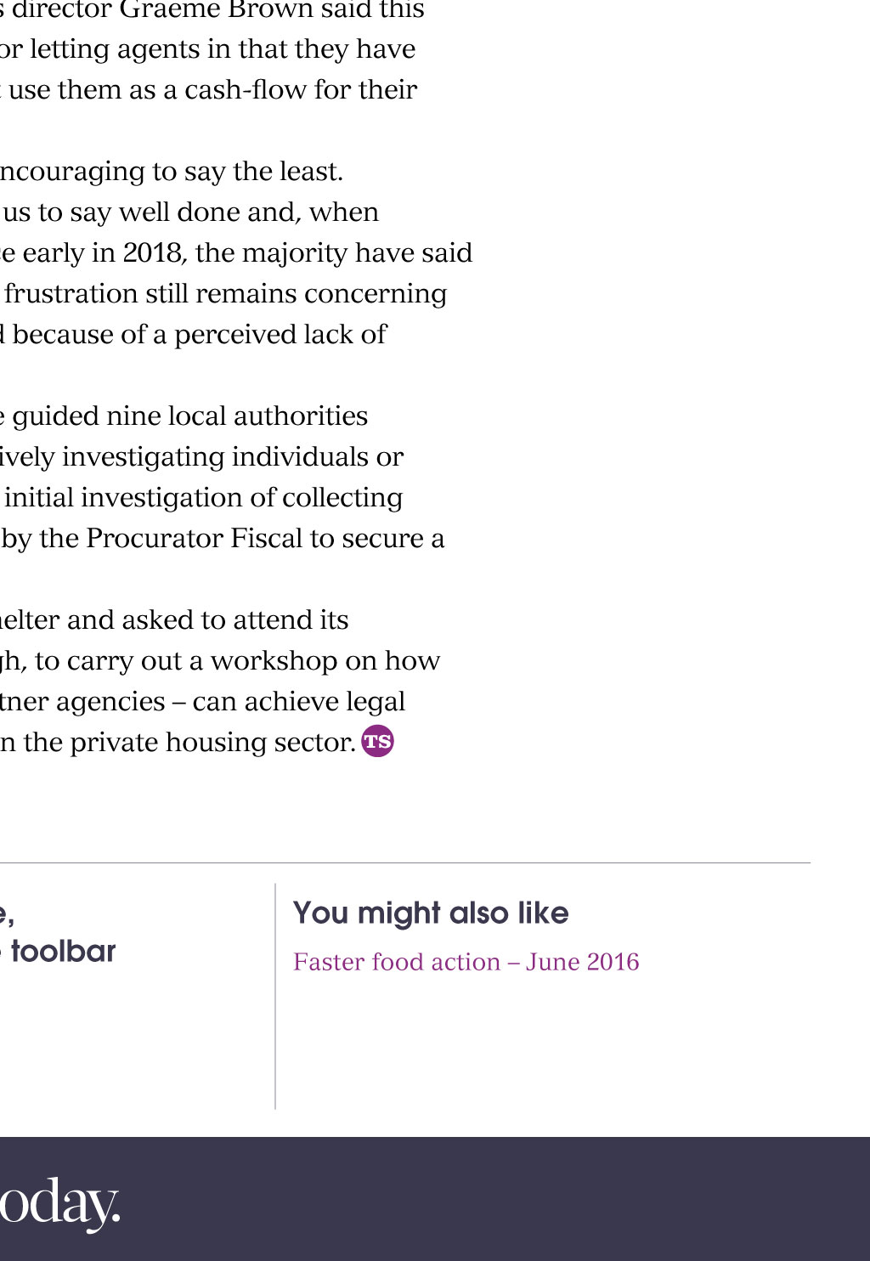Click the white "oday." footer logo

[x=59, y=1202]
